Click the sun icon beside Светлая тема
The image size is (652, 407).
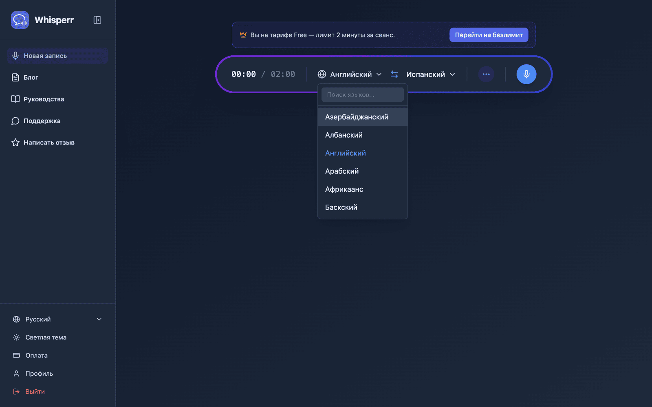(x=16, y=337)
